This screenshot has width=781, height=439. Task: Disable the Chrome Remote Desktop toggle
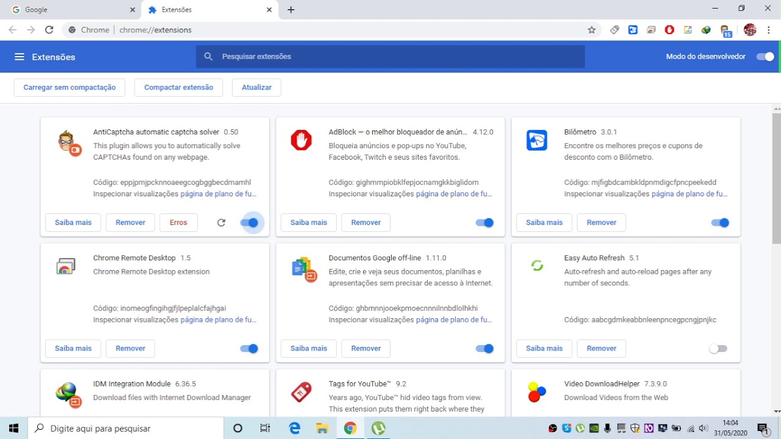(250, 349)
